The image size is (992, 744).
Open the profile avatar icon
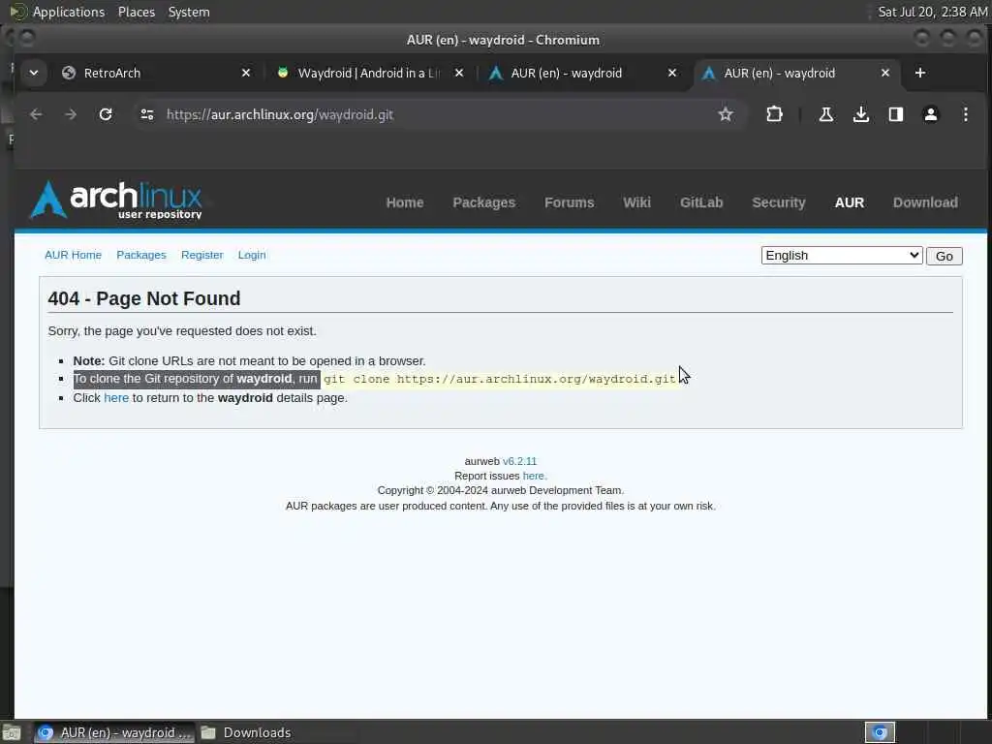click(930, 114)
